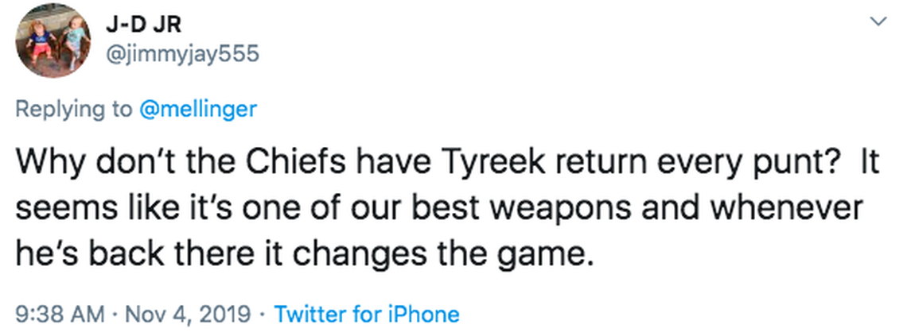Open the J-D JR display name
This screenshot has height=336, width=907.
[x=144, y=25]
